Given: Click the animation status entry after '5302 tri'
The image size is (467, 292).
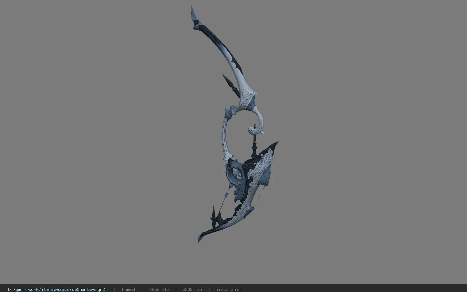Looking at the screenshot, I should 228,289.
